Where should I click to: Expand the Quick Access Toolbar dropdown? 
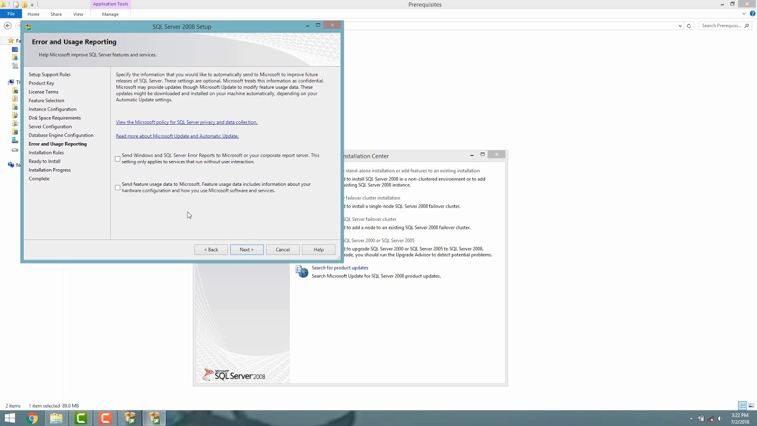pyautogui.click(x=32, y=5)
